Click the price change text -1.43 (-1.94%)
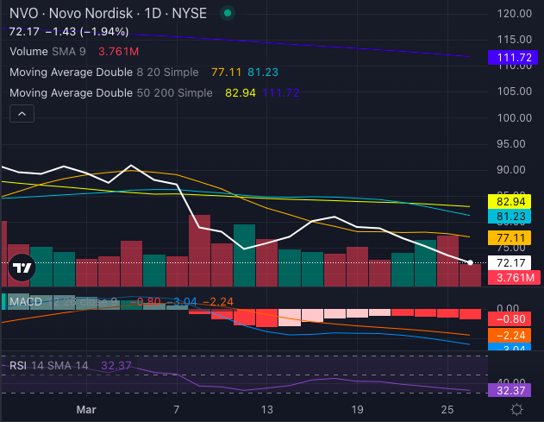 [x=87, y=32]
